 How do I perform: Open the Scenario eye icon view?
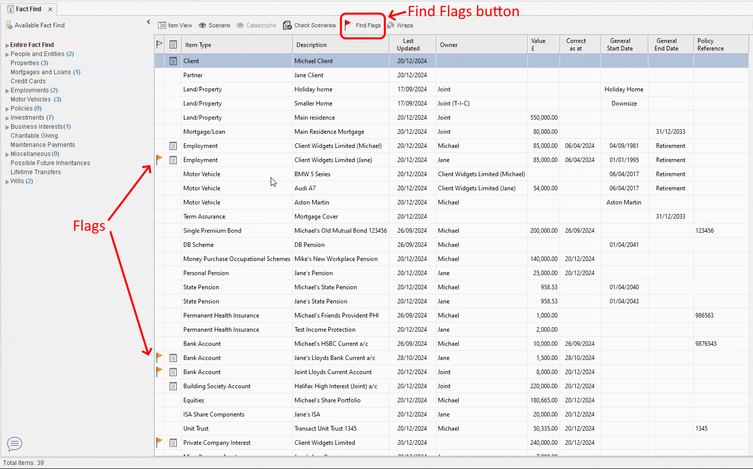click(x=203, y=25)
